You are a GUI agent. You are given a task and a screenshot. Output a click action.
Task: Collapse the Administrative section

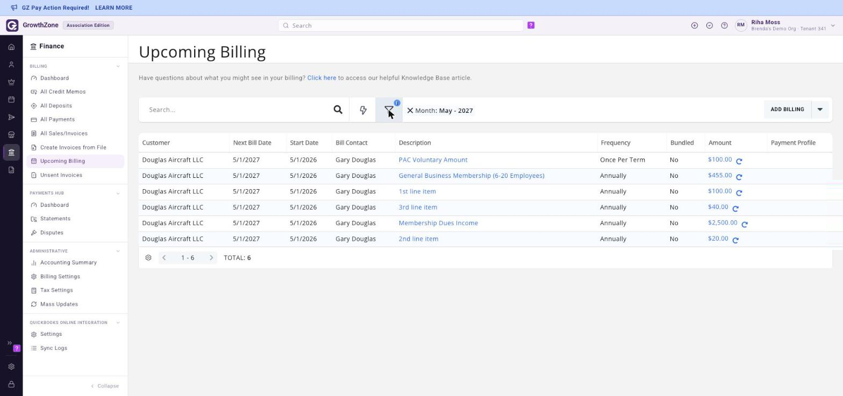[x=118, y=251]
